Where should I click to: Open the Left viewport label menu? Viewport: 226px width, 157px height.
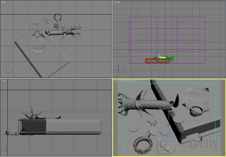click(x=3, y=81)
